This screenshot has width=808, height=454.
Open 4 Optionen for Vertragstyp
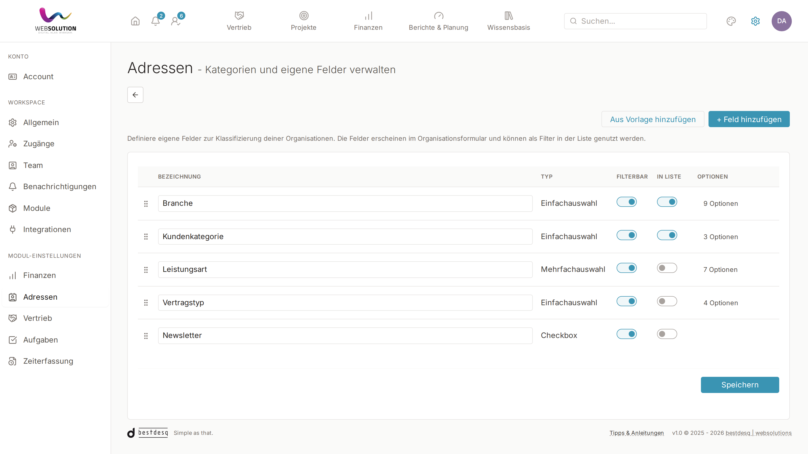pos(720,303)
